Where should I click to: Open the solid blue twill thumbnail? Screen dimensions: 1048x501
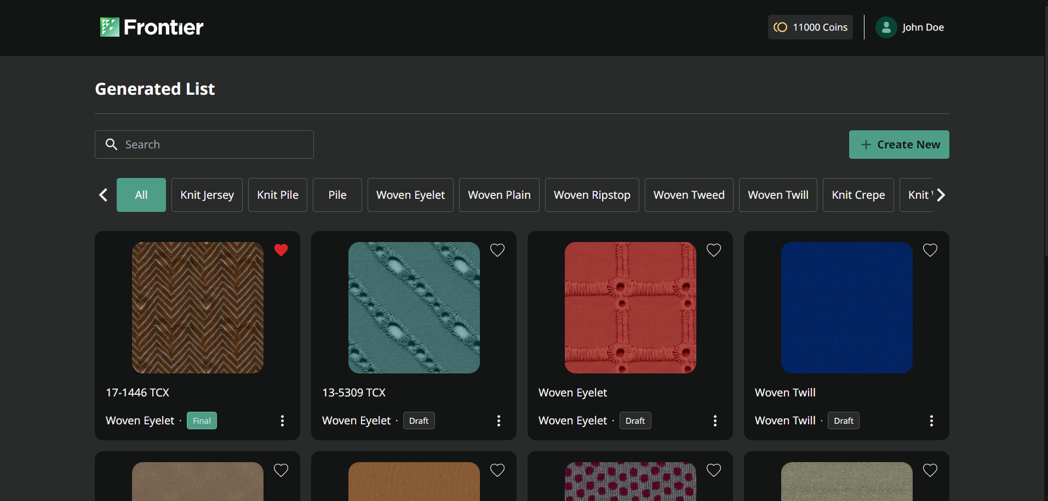click(x=847, y=308)
